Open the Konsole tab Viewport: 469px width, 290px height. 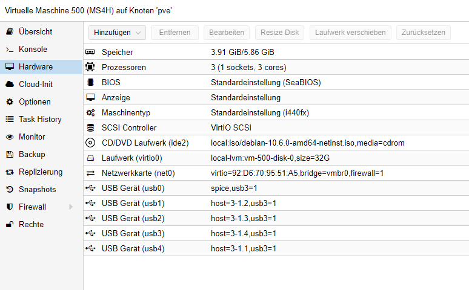pyautogui.click(x=33, y=50)
